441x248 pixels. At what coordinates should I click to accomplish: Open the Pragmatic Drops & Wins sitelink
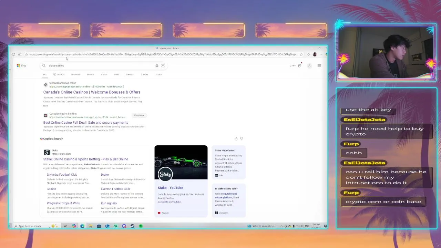pyautogui.click(x=63, y=203)
